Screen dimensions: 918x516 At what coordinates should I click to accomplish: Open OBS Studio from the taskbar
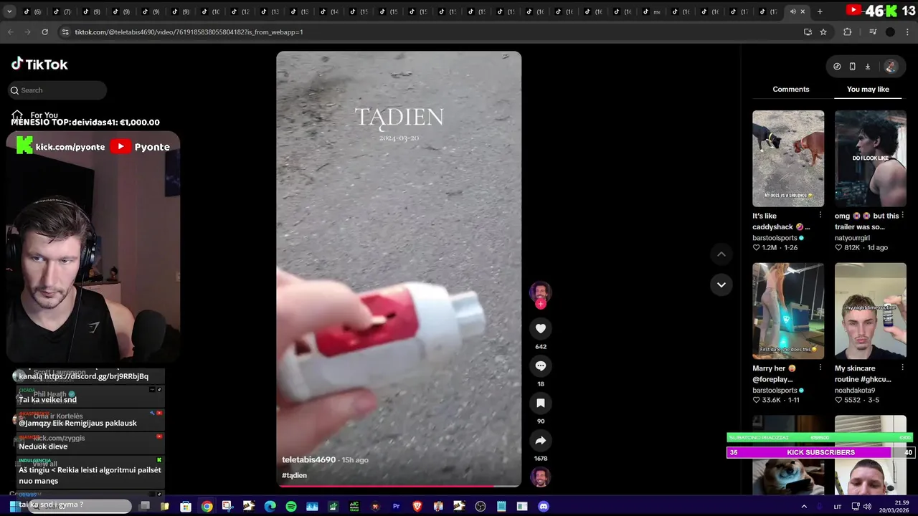(x=481, y=507)
